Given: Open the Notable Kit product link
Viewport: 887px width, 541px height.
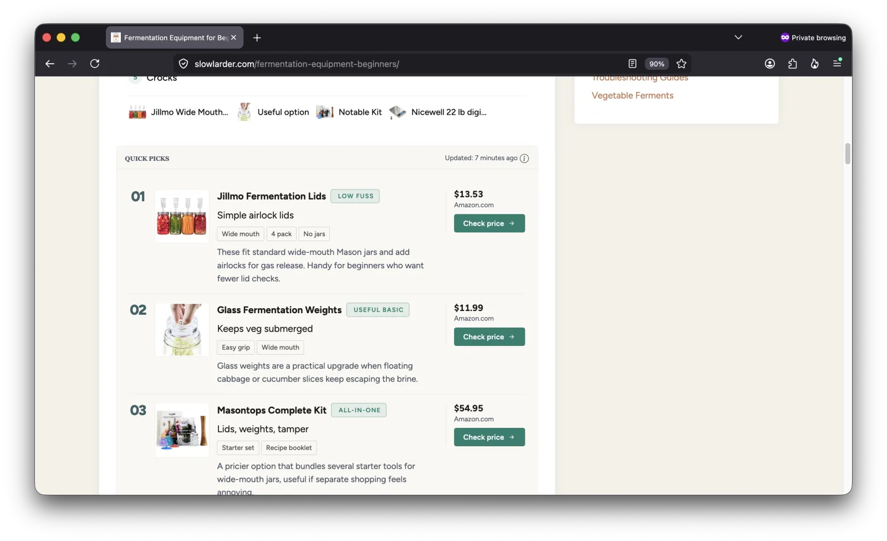Looking at the screenshot, I should (x=360, y=112).
